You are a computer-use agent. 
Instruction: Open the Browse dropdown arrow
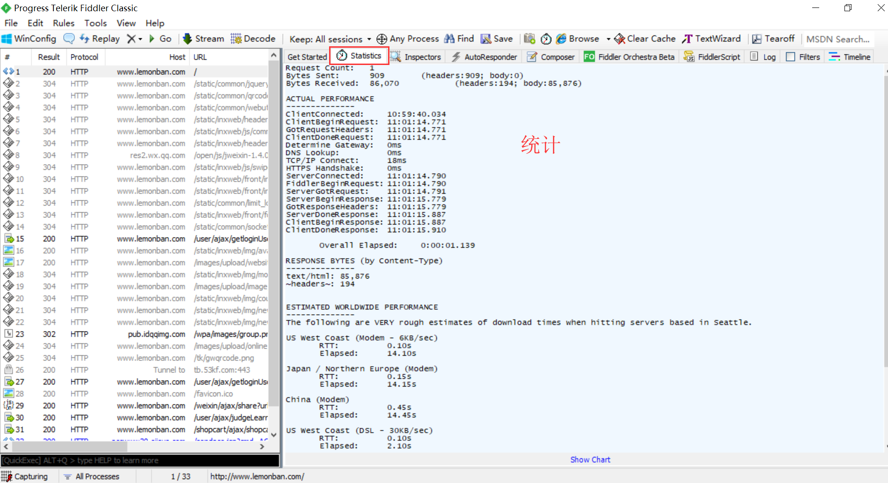tap(608, 39)
